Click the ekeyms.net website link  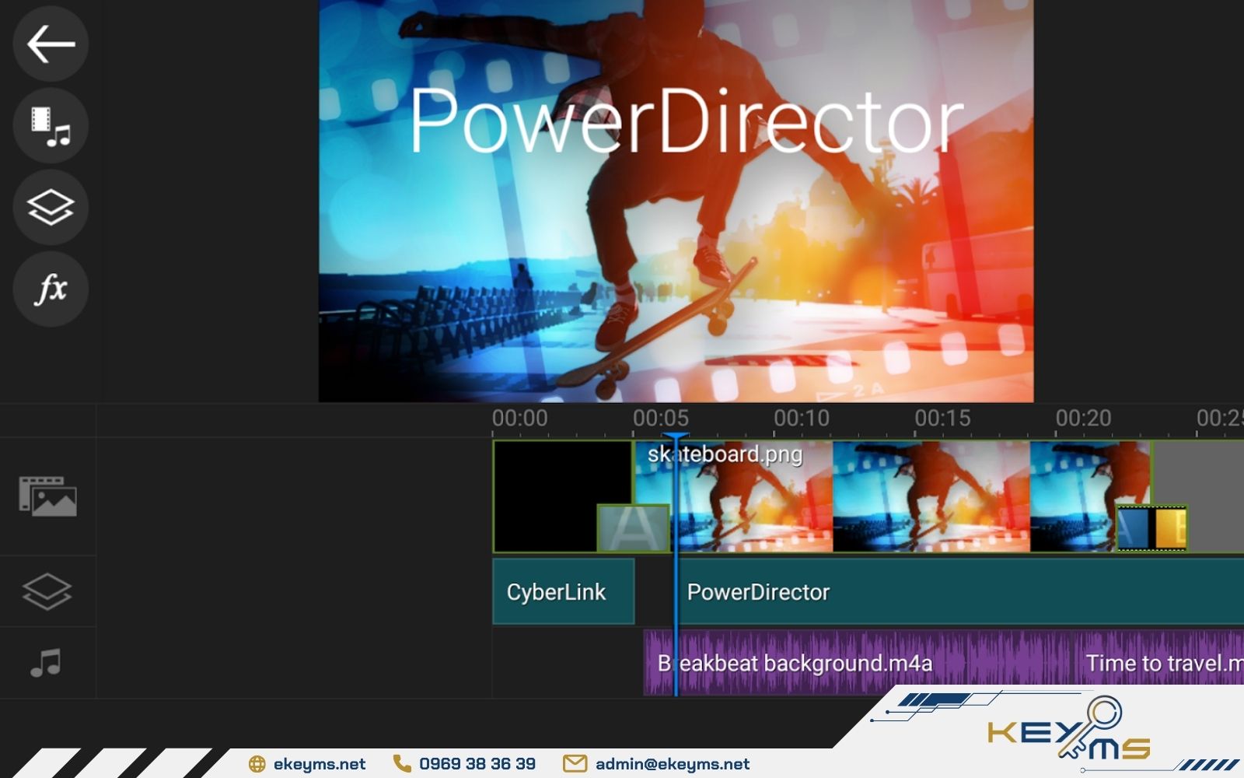point(319,764)
